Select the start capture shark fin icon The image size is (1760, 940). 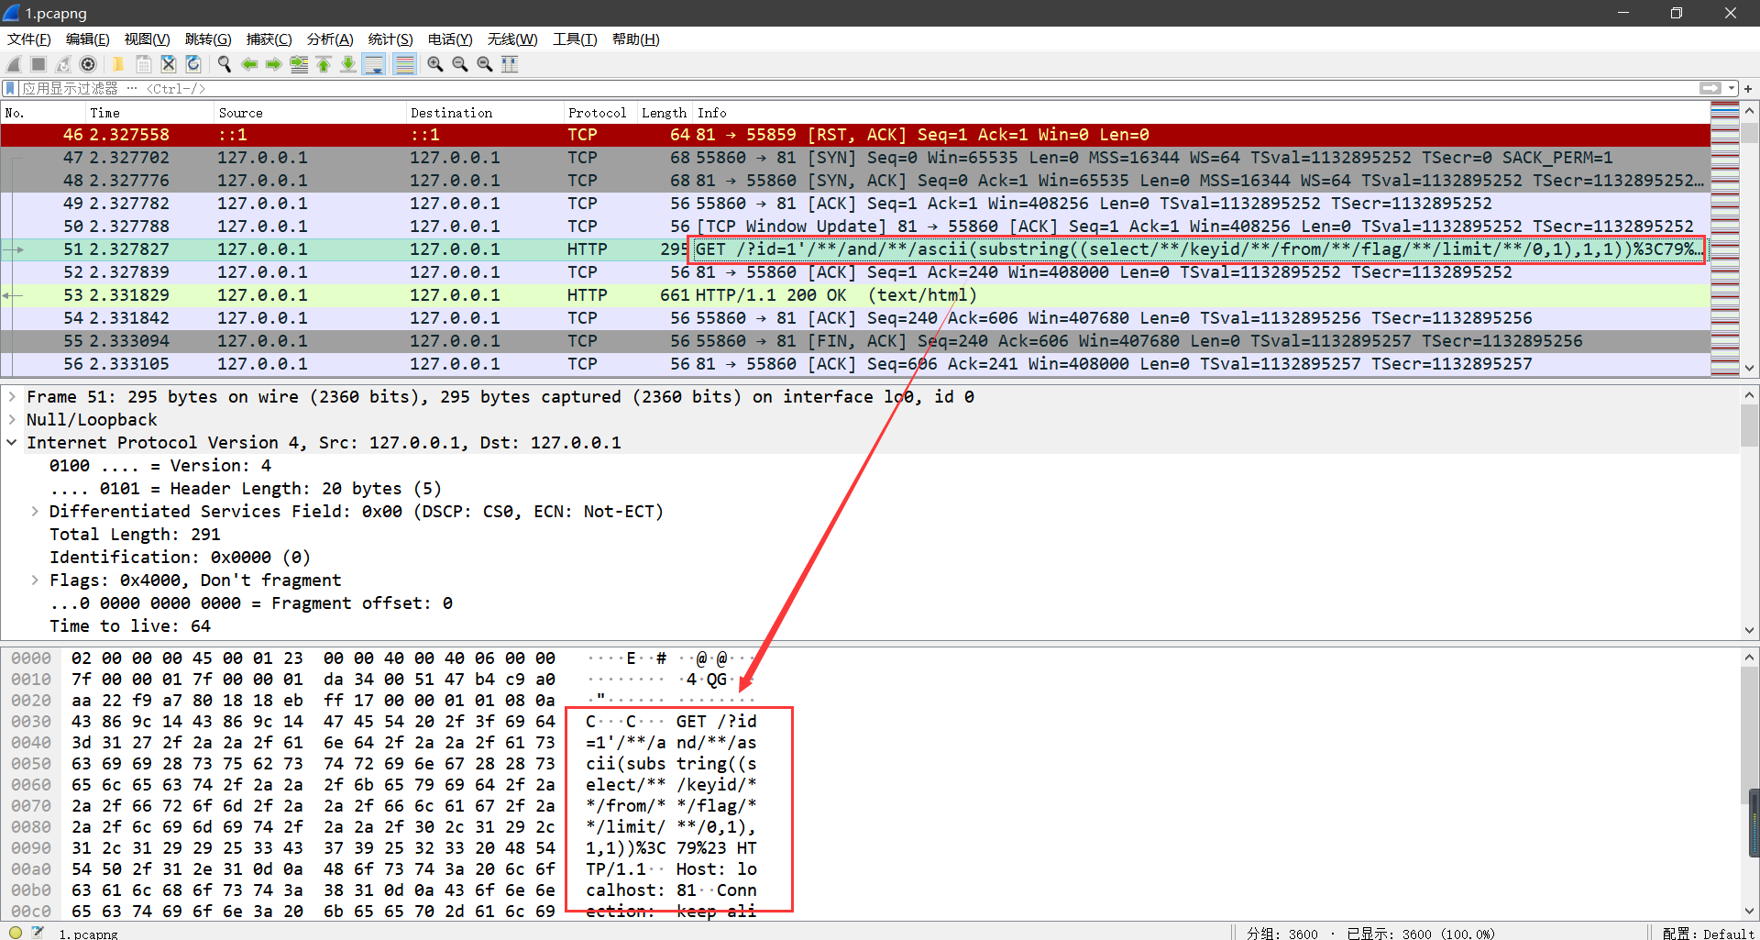click(13, 64)
